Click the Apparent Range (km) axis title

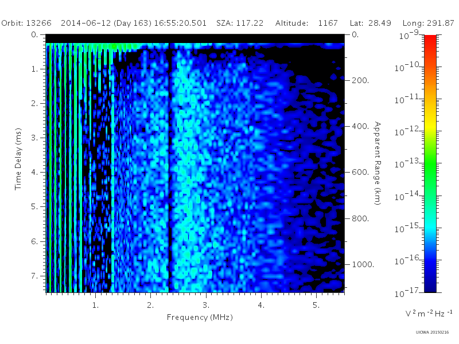coord(378,163)
